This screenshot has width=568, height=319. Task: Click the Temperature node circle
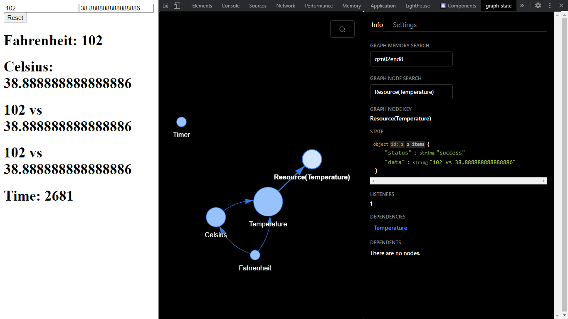click(x=268, y=201)
